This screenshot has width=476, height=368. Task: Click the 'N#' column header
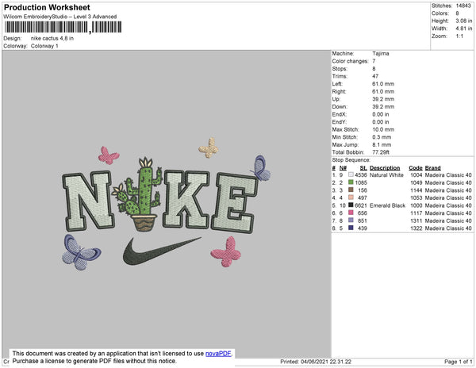click(x=343, y=167)
